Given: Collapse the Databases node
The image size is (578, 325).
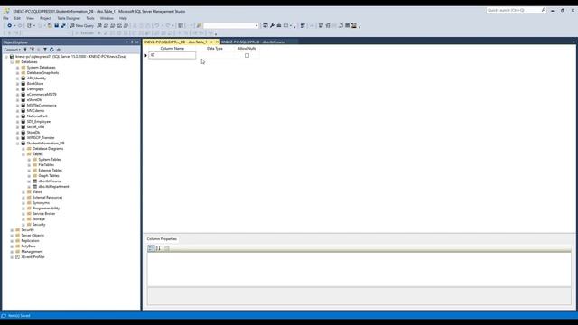Looking at the screenshot, I should pyautogui.click(x=12, y=62).
